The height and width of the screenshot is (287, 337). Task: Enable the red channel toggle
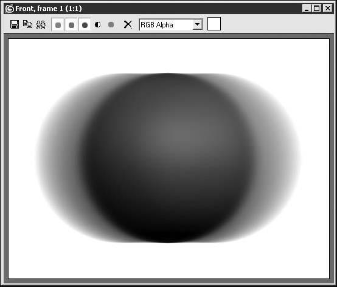pos(58,25)
